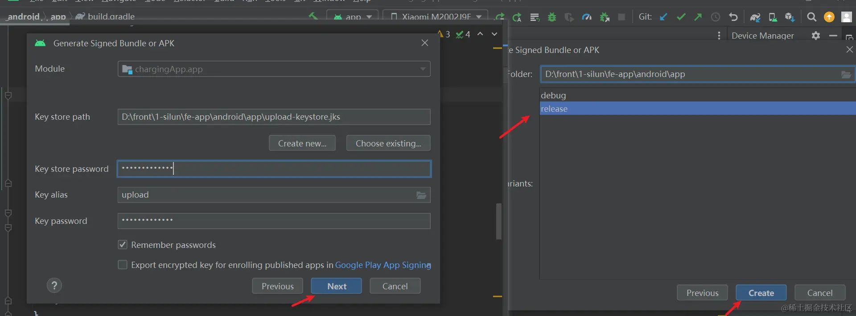The height and width of the screenshot is (316, 856).
Task: Click the Run with Coverage icon
Action: pos(569,17)
